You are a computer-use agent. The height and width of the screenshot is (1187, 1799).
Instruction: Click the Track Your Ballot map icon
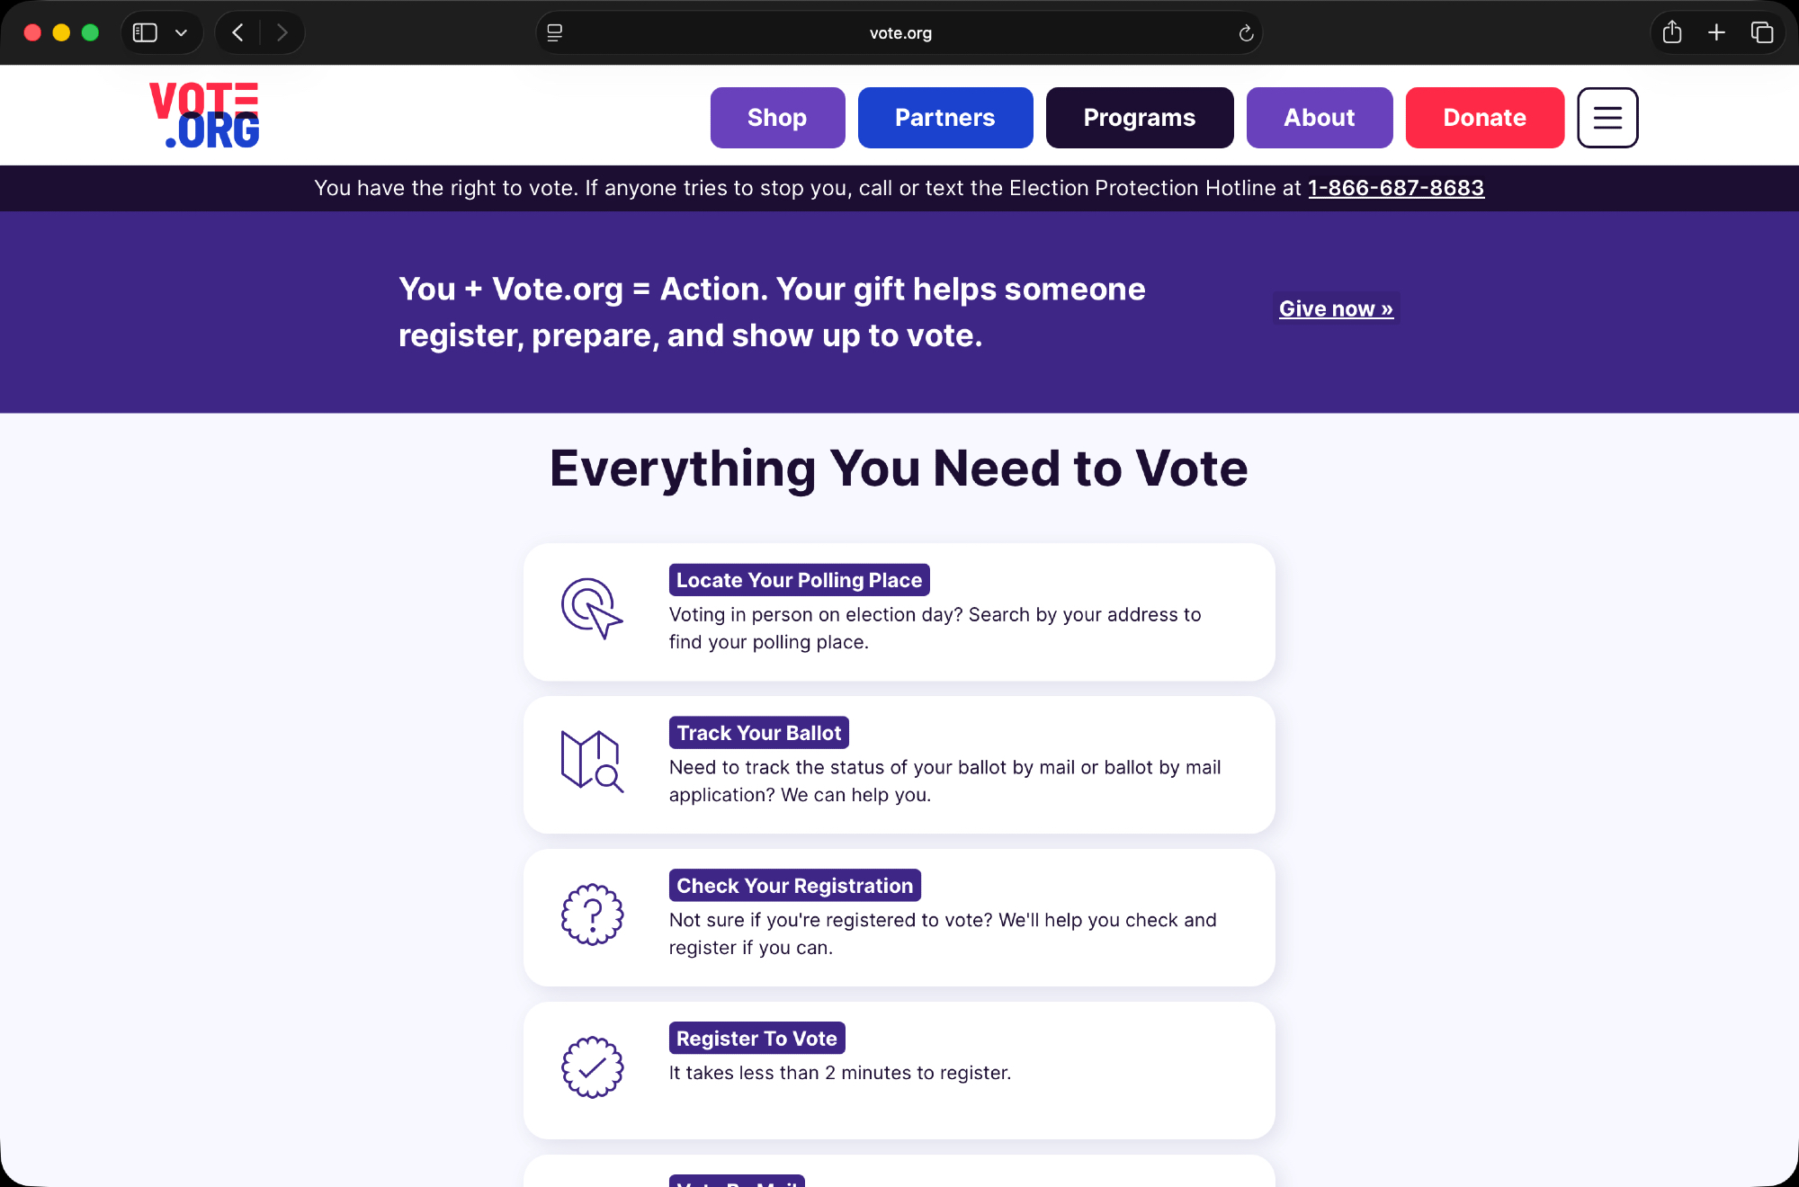click(x=592, y=761)
